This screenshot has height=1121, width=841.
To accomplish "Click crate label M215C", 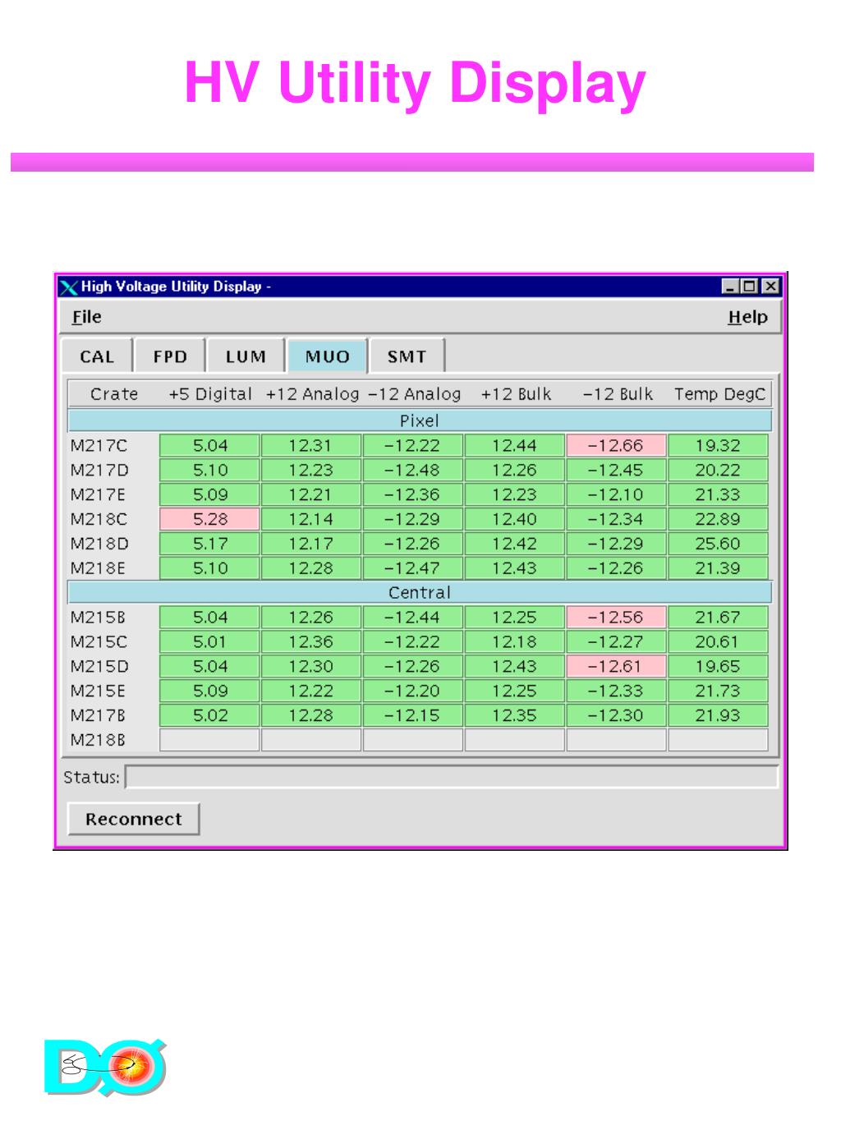I will coord(99,641).
